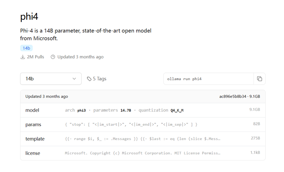Click the download icon beside 2M Pulls
Image resolution: width=284 pixels, height=172 pixels.
coord(23,57)
